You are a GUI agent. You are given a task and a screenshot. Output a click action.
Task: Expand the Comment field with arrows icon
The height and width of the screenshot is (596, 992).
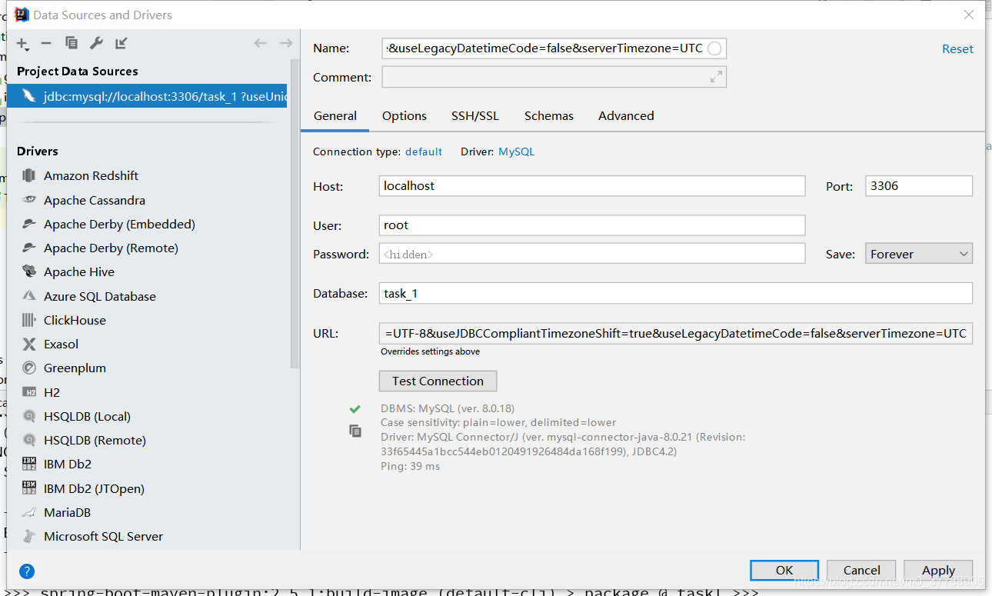pyautogui.click(x=716, y=77)
